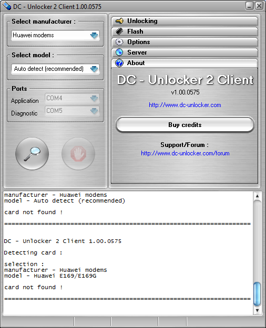The width and height of the screenshot is (266, 328).
Task: Open the Unlocking section
Action: tap(185, 21)
